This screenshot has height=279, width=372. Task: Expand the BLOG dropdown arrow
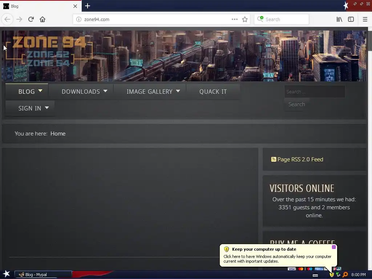point(40,90)
